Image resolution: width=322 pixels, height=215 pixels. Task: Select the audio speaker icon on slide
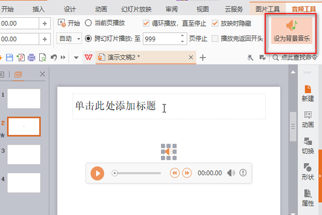coord(169,152)
